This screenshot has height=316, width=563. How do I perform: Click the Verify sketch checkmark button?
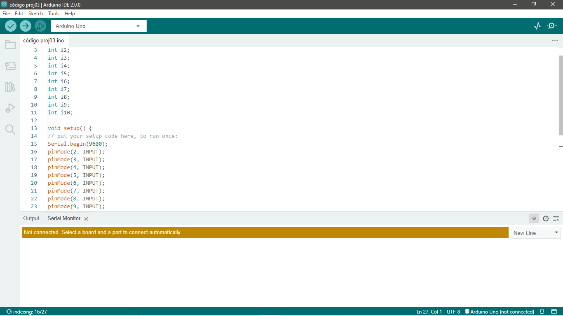tap(11, 26)
